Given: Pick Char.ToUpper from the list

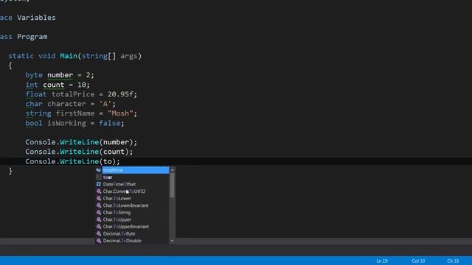Looking at the screenshot, I should click(x=117, y=219).
